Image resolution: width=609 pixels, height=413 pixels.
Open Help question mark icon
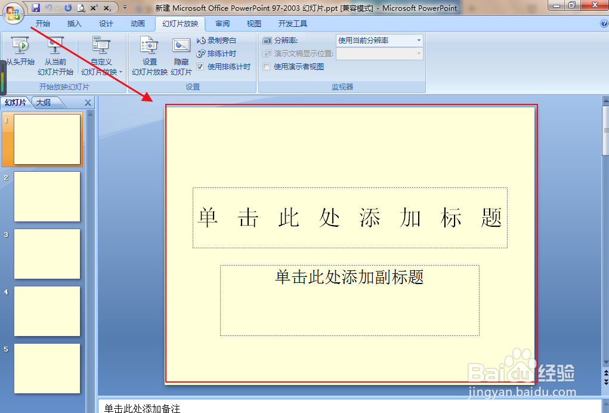coord(604,24)
